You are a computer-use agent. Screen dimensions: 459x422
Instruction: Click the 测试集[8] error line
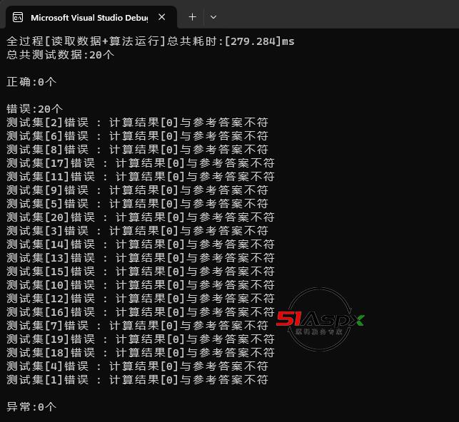tap(137, 150)
